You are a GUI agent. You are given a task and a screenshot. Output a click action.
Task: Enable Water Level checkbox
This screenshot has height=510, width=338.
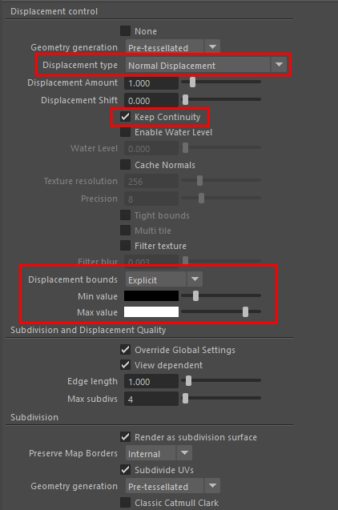point(125,132)
